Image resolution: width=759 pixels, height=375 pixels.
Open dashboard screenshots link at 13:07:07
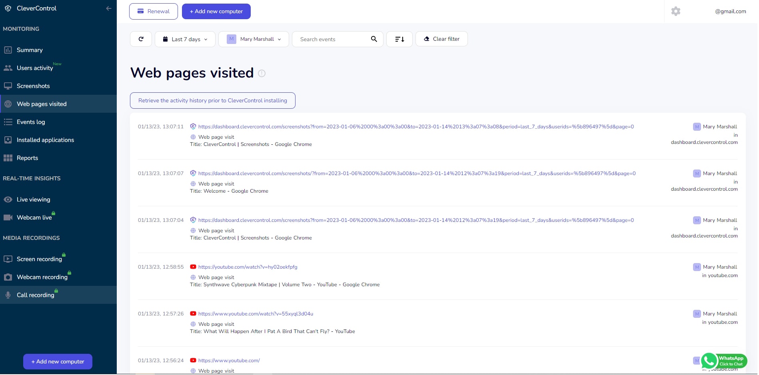(x=417, y=174)
